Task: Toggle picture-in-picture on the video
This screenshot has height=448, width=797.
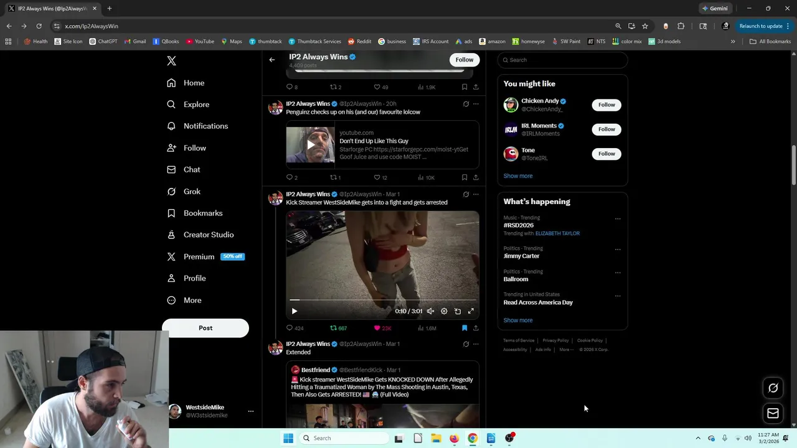Action: (458, 311)
